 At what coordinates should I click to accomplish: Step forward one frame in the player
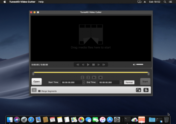pyautogui.click(x=98, y=65)
